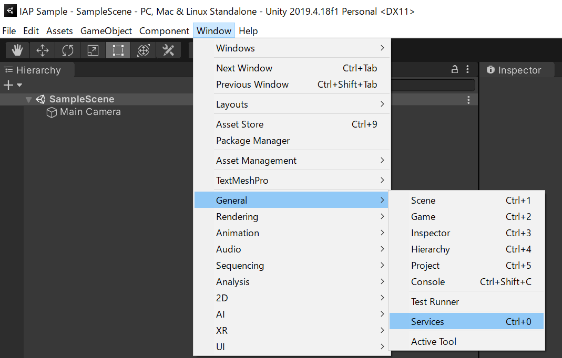Choose Test Runner in General submenu
This screenshot has height=358, width=562.
point(435,302)
